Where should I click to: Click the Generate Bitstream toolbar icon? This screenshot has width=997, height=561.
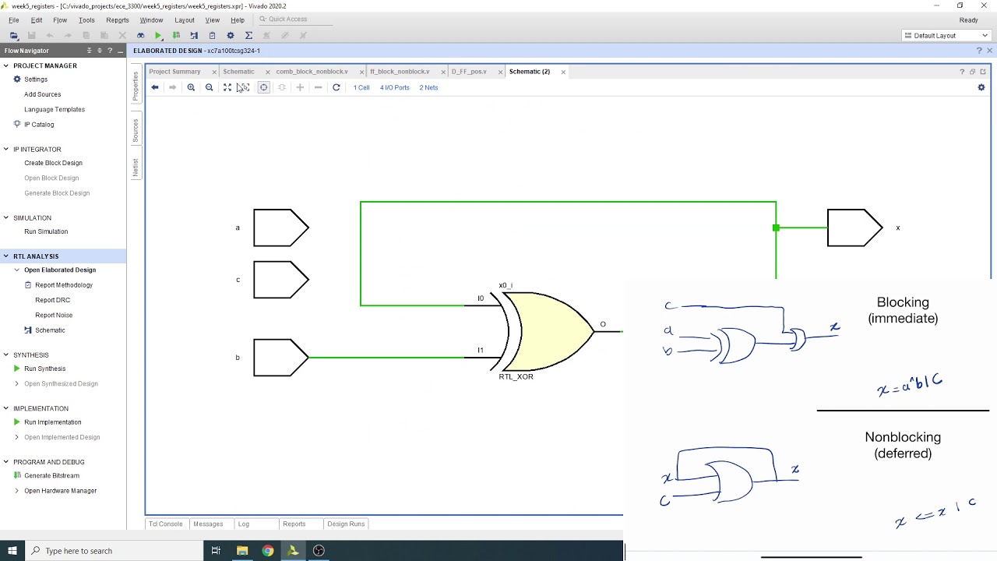tap(176, 35)
